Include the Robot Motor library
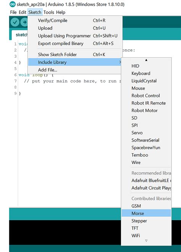The width and height of the screenshot is (181, 252). point(146,110)
